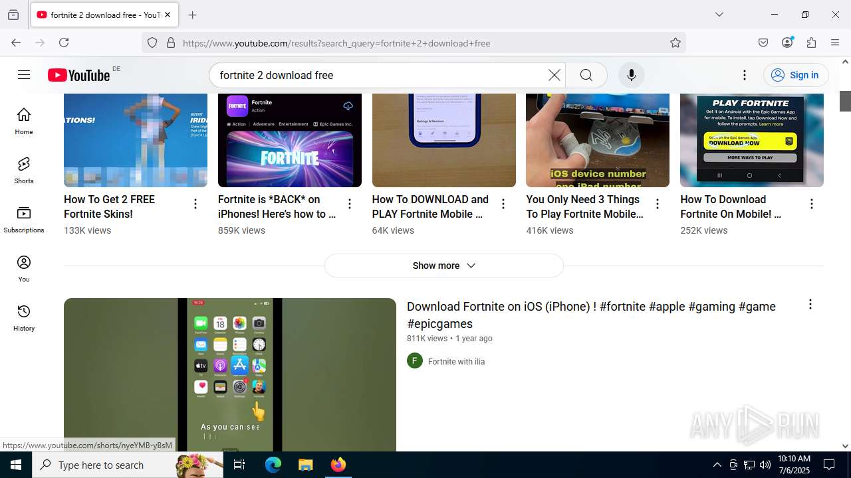Open the finger-sleeves iPad short thumbnail
The width and height of the screenshot is (851, 478).
(x=598, y=140)
